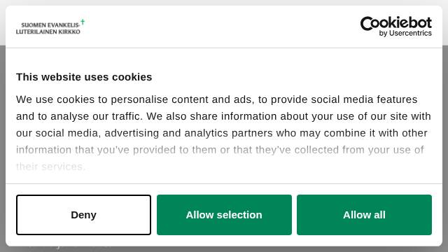The image size is (448, 252).
Task: Open the Cookiebot logo link
Action: point(395,27)
